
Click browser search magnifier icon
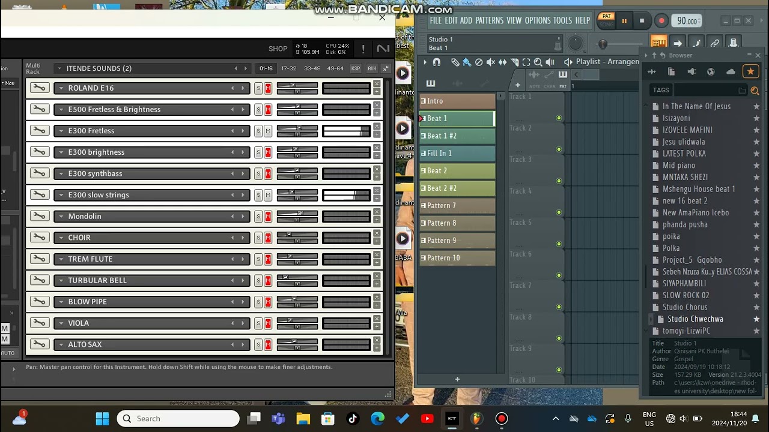[x=755, y=91]
